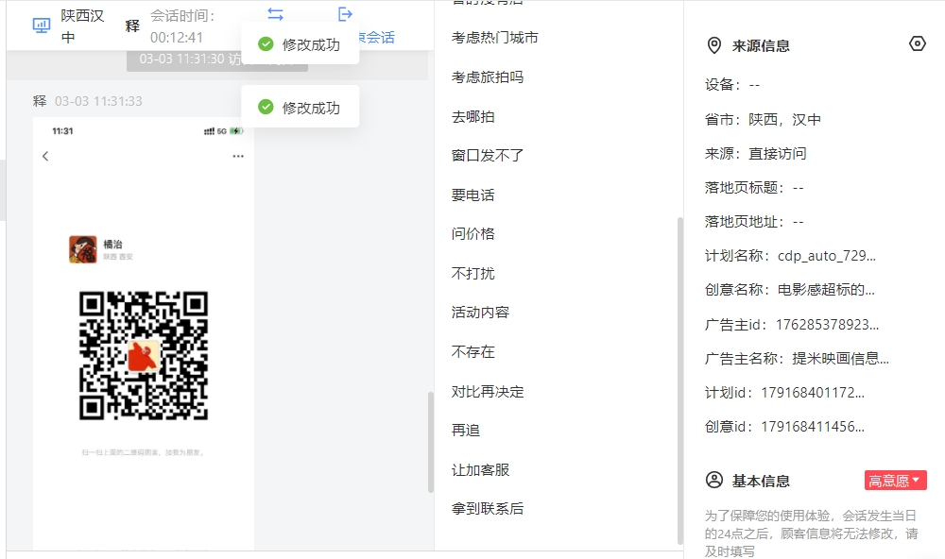945x559 pixels.
Task: Click the hexagon settings icon in 来源信息 header
Action: 918,43
